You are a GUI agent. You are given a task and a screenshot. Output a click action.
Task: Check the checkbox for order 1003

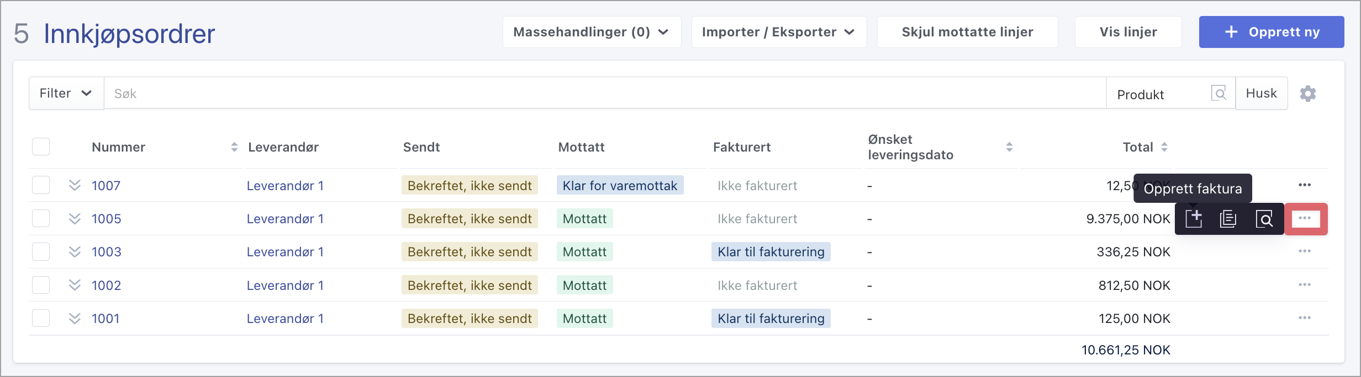41,251
